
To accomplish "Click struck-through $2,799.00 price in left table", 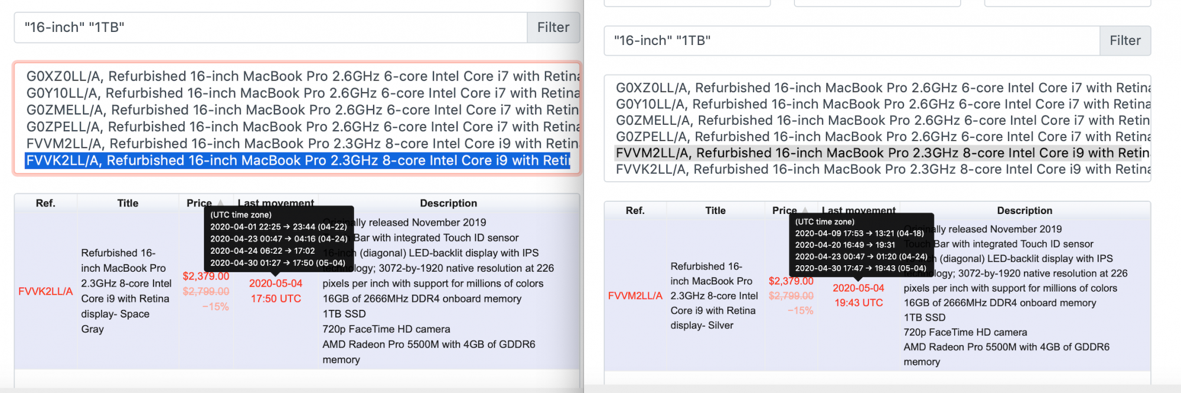I will (x=206, y=292).
